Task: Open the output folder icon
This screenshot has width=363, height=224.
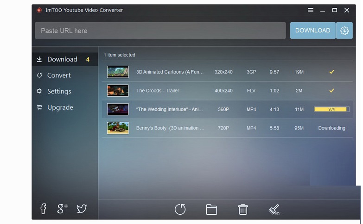Action: pyautogui.click(x=211, y=210)
